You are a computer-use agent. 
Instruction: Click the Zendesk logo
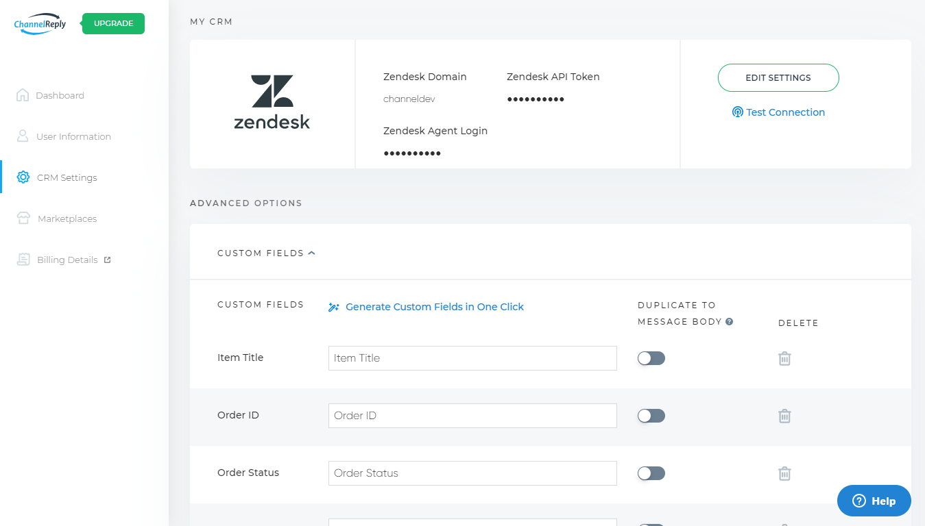pyautogui.click(x=272, y=102)
